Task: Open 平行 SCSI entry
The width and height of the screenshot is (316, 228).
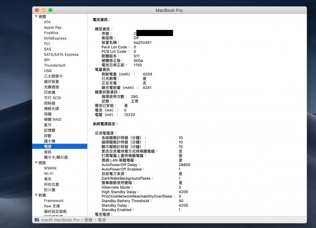Action: coord(52,98)
